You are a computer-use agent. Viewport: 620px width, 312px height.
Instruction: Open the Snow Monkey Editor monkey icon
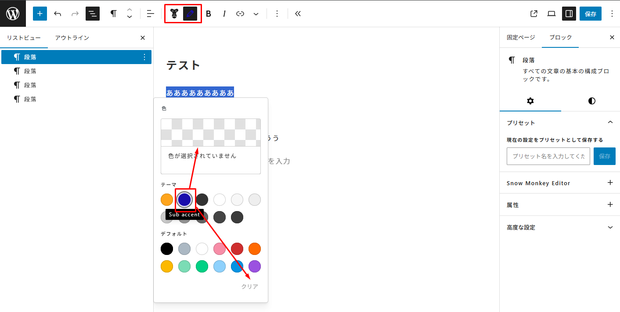(x=174, y=14)
